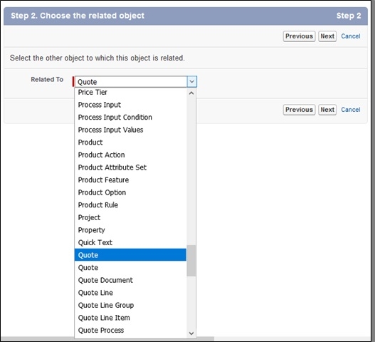This screenshot has height=342, width=375.
Task: Click the top Cancel link
Action: pyautogui.click(x=351, y=36)
